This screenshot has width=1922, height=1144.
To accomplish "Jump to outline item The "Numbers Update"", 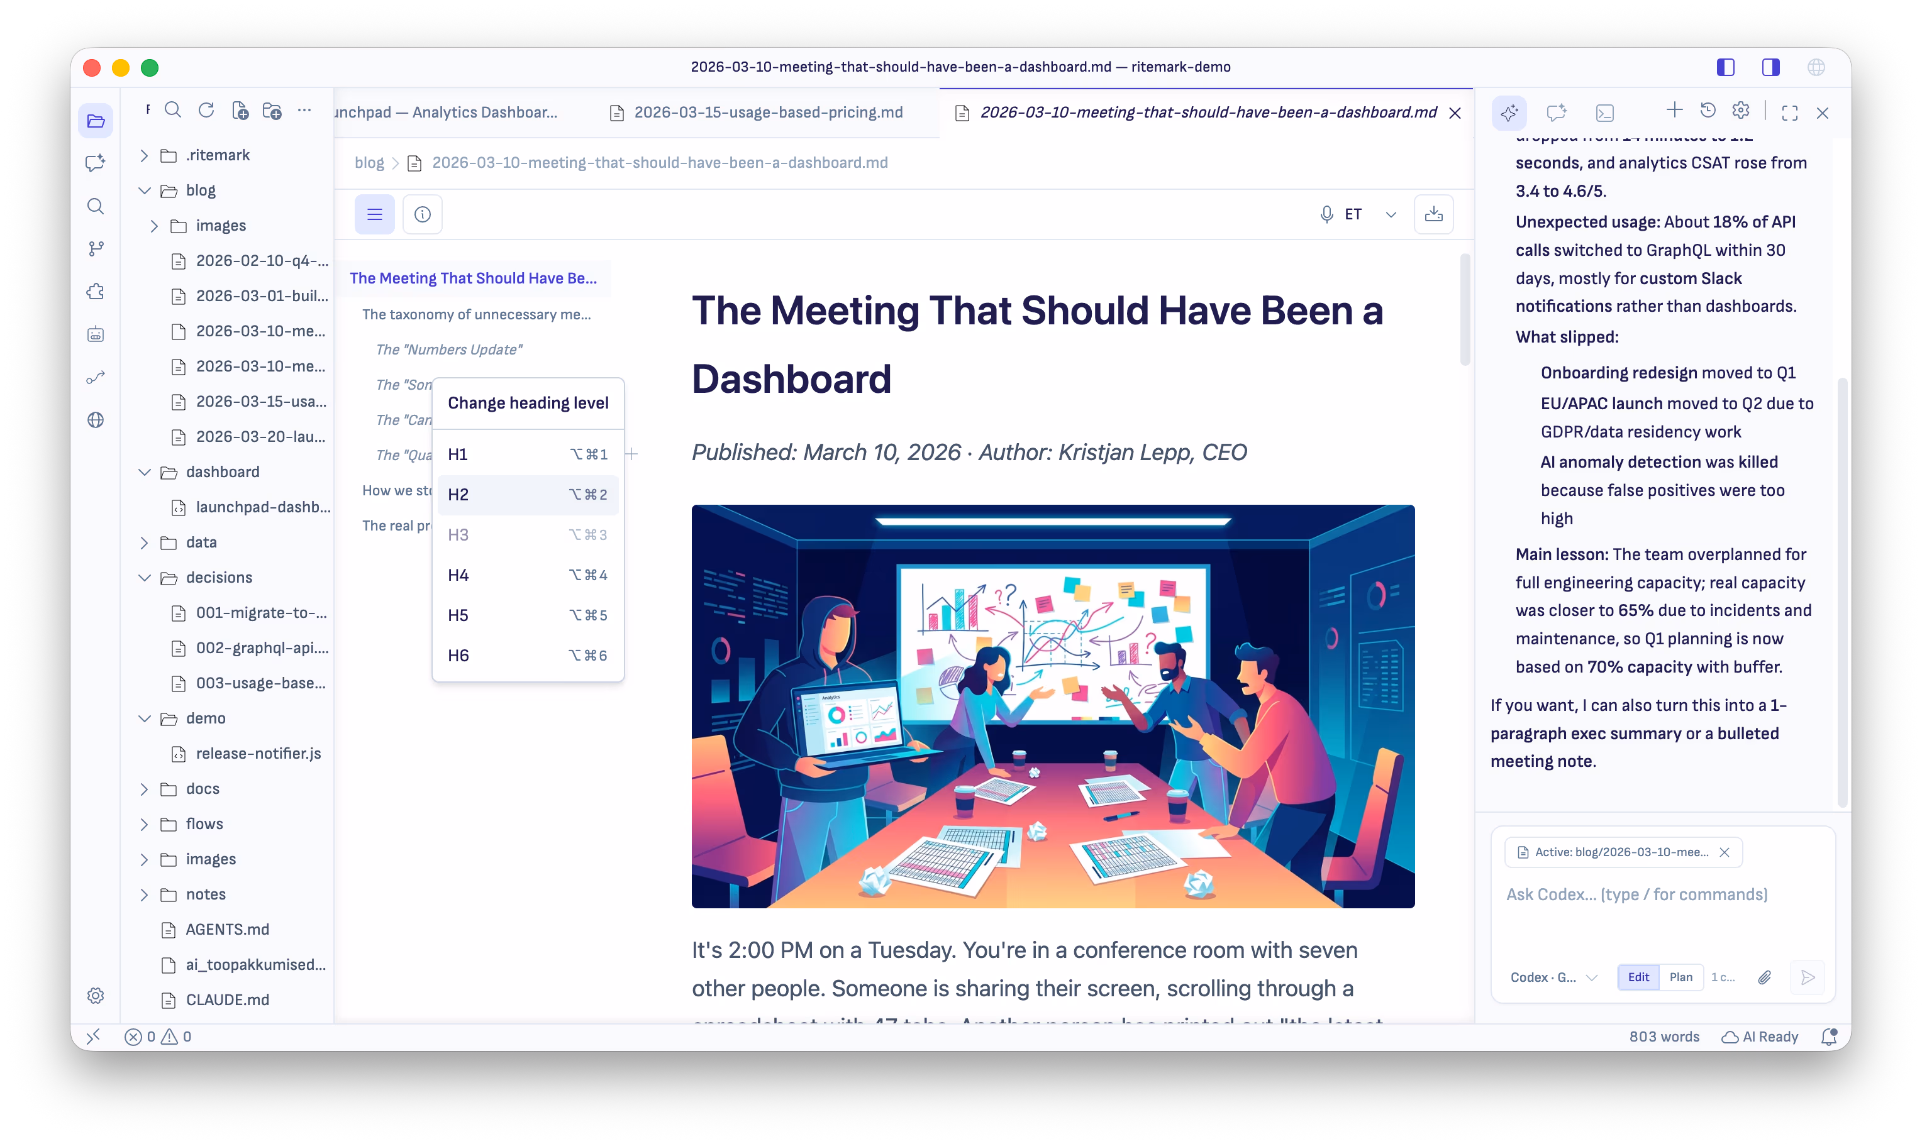I will (449, 350).
